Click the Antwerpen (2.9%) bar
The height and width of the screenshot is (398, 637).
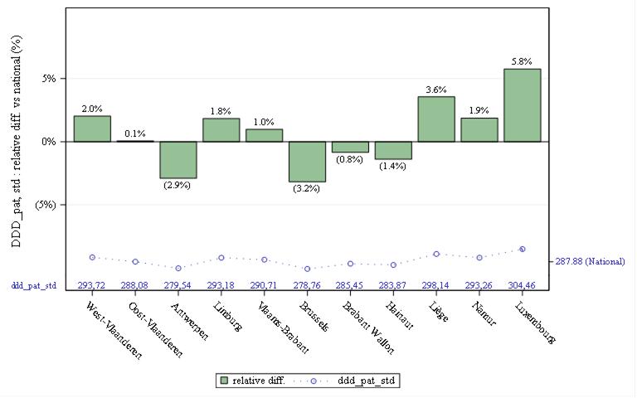178,160
